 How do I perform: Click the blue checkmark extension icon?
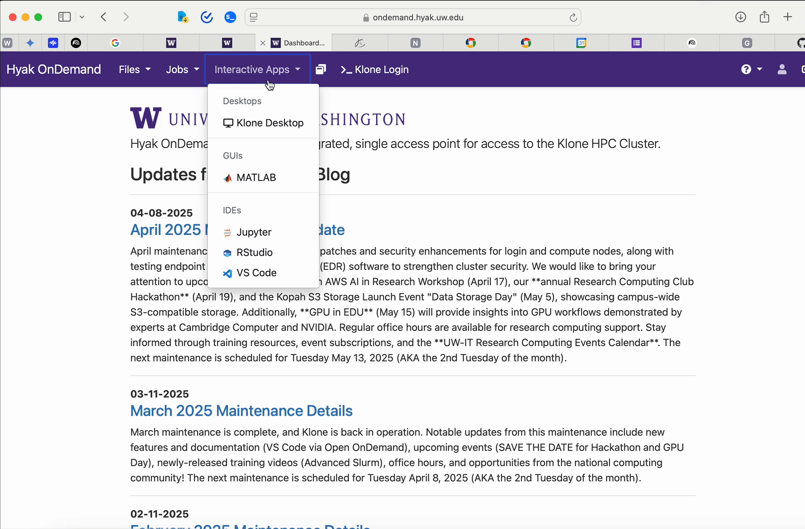(207, 17)
